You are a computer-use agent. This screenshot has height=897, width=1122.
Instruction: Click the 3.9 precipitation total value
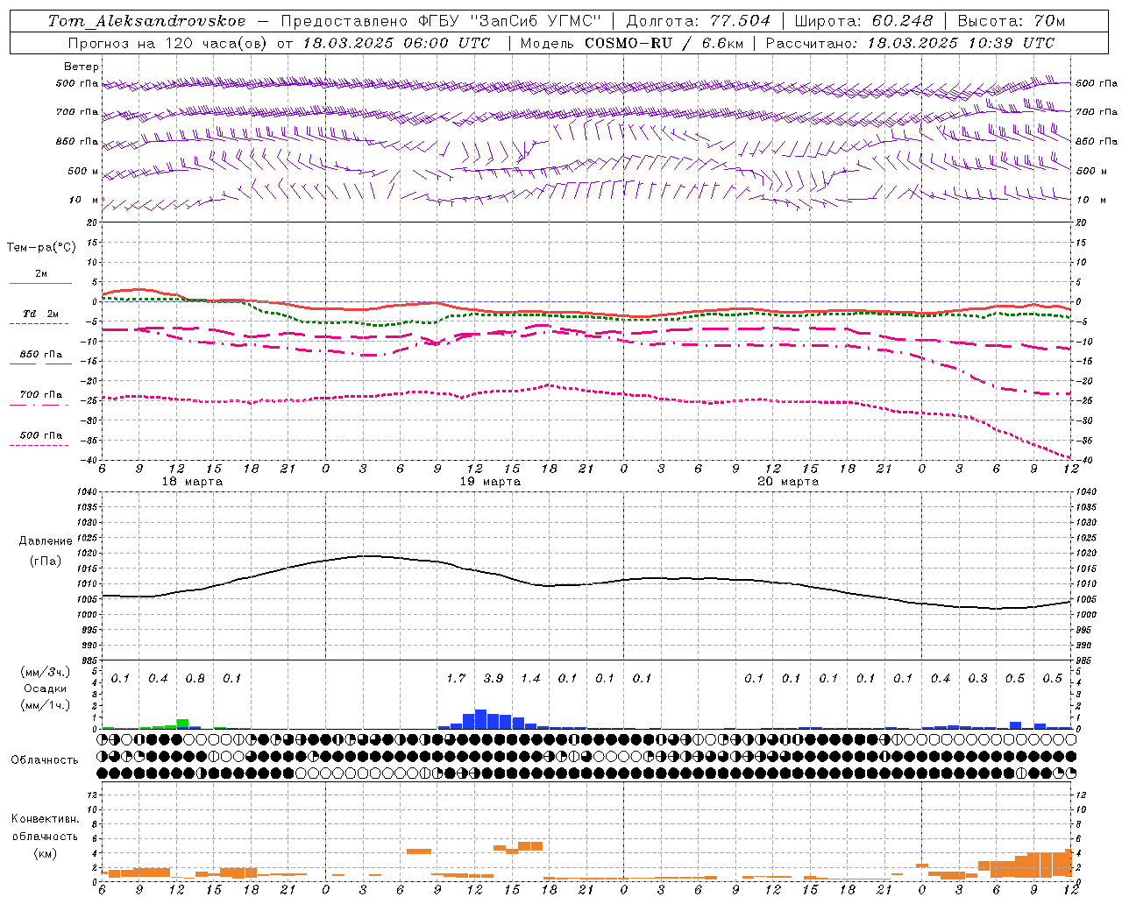tap(494, 679)
